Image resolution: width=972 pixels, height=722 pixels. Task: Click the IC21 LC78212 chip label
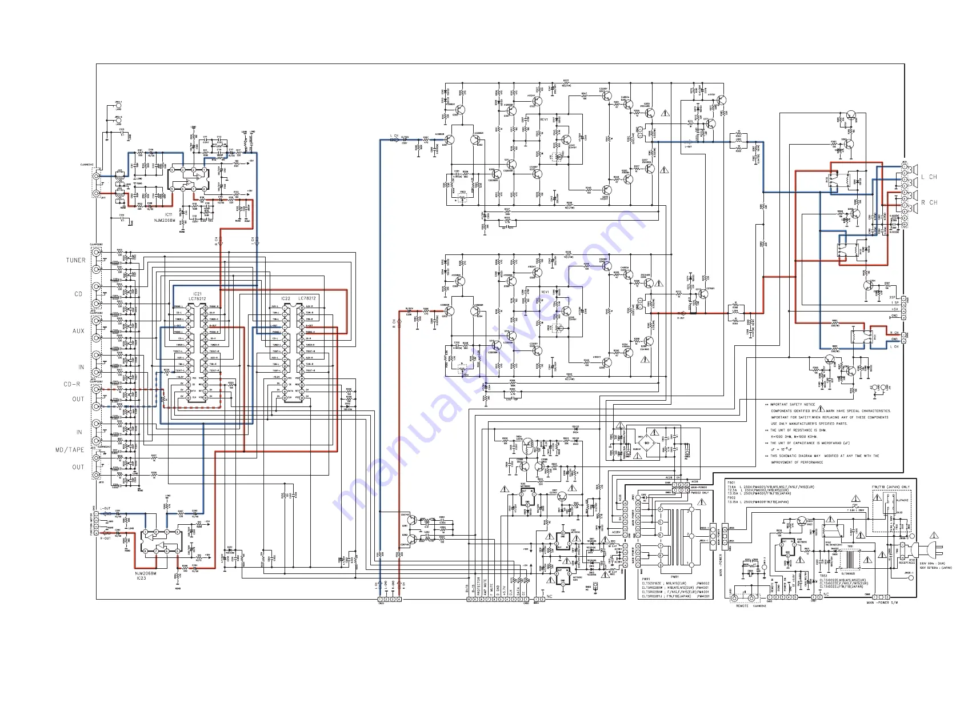pyautogui.click(x=197, y=296)
